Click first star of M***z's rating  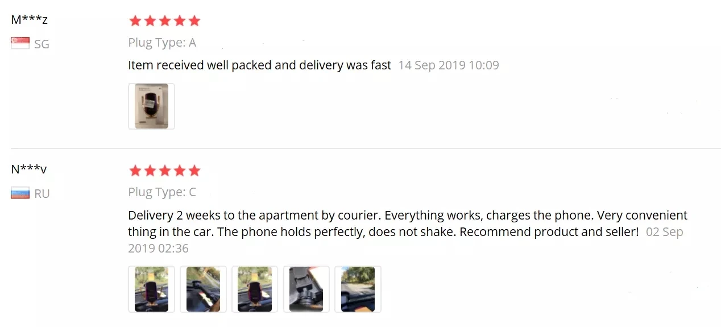pos(135,21)
